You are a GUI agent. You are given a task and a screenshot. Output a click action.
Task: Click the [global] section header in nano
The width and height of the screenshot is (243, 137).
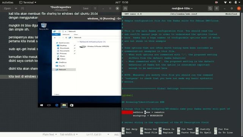128,95
